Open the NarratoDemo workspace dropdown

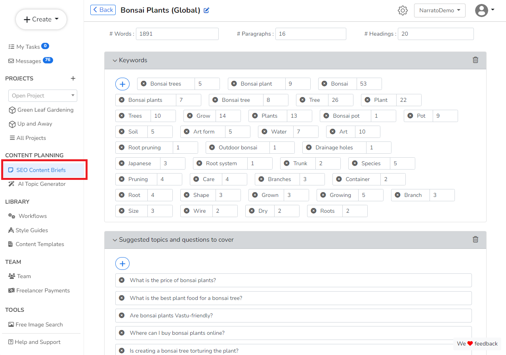[440, 10]
